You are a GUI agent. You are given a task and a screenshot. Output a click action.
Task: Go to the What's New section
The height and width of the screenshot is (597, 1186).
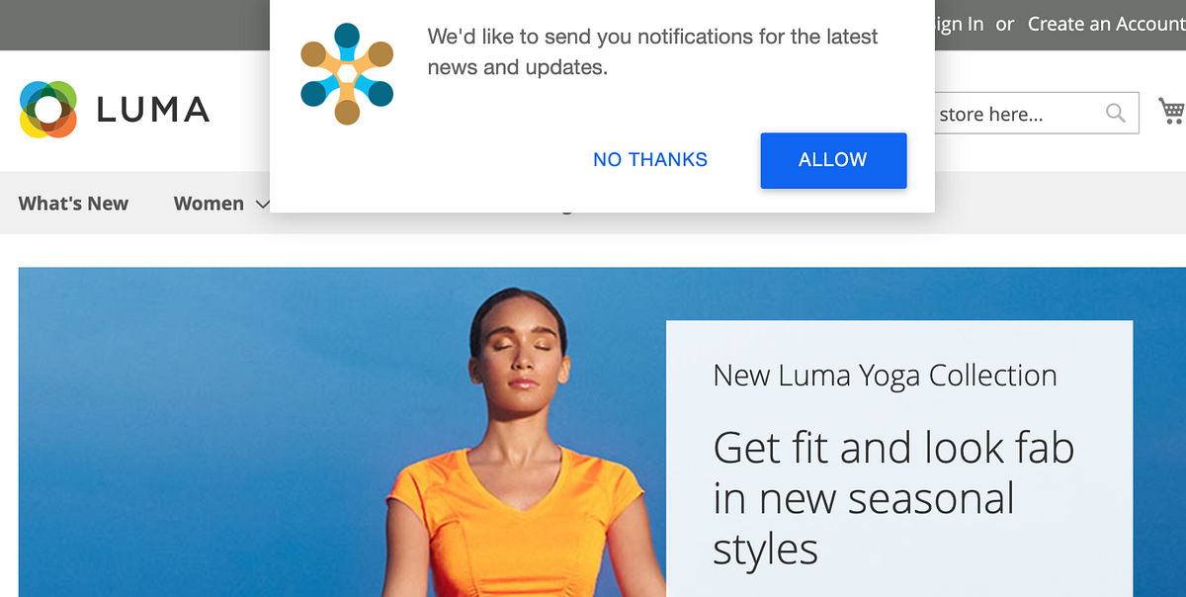[73, 204]
